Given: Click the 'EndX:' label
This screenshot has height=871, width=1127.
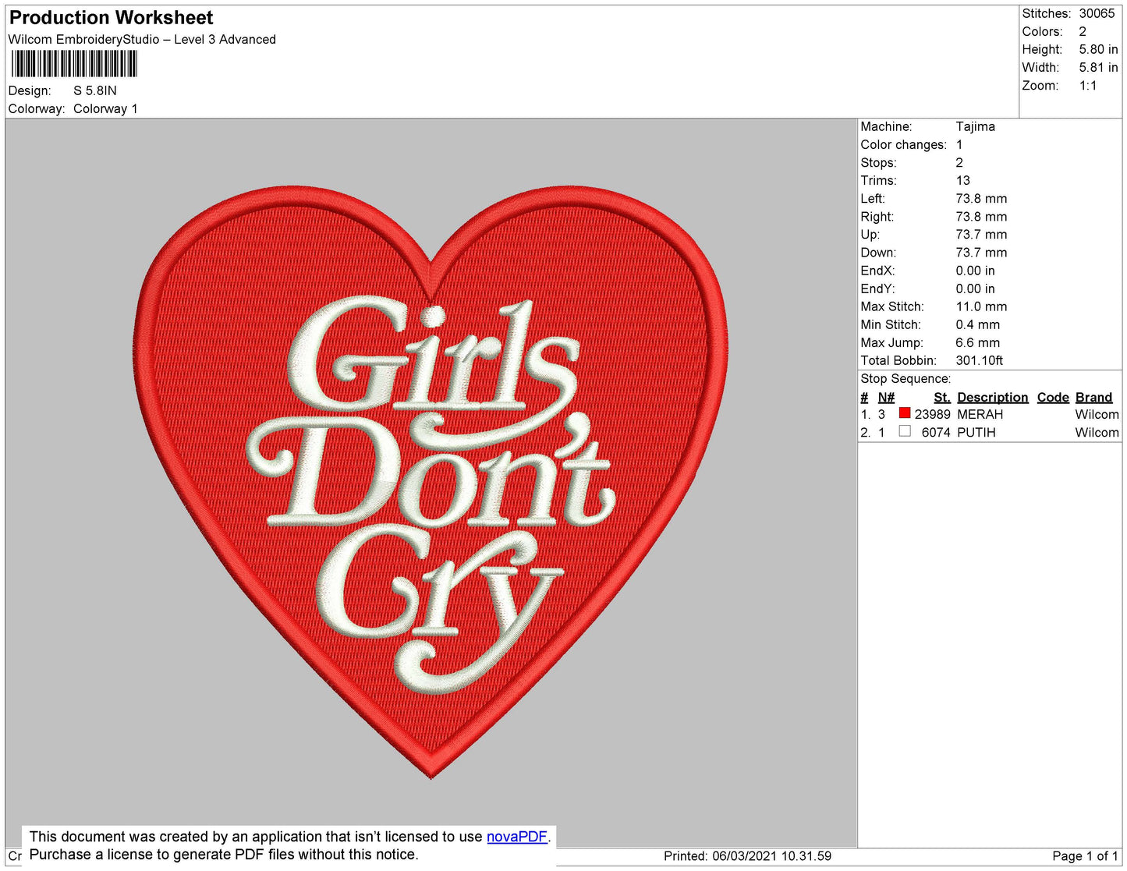Looking at the screenshot, I should pyautogui.click(x=877, y=271).
